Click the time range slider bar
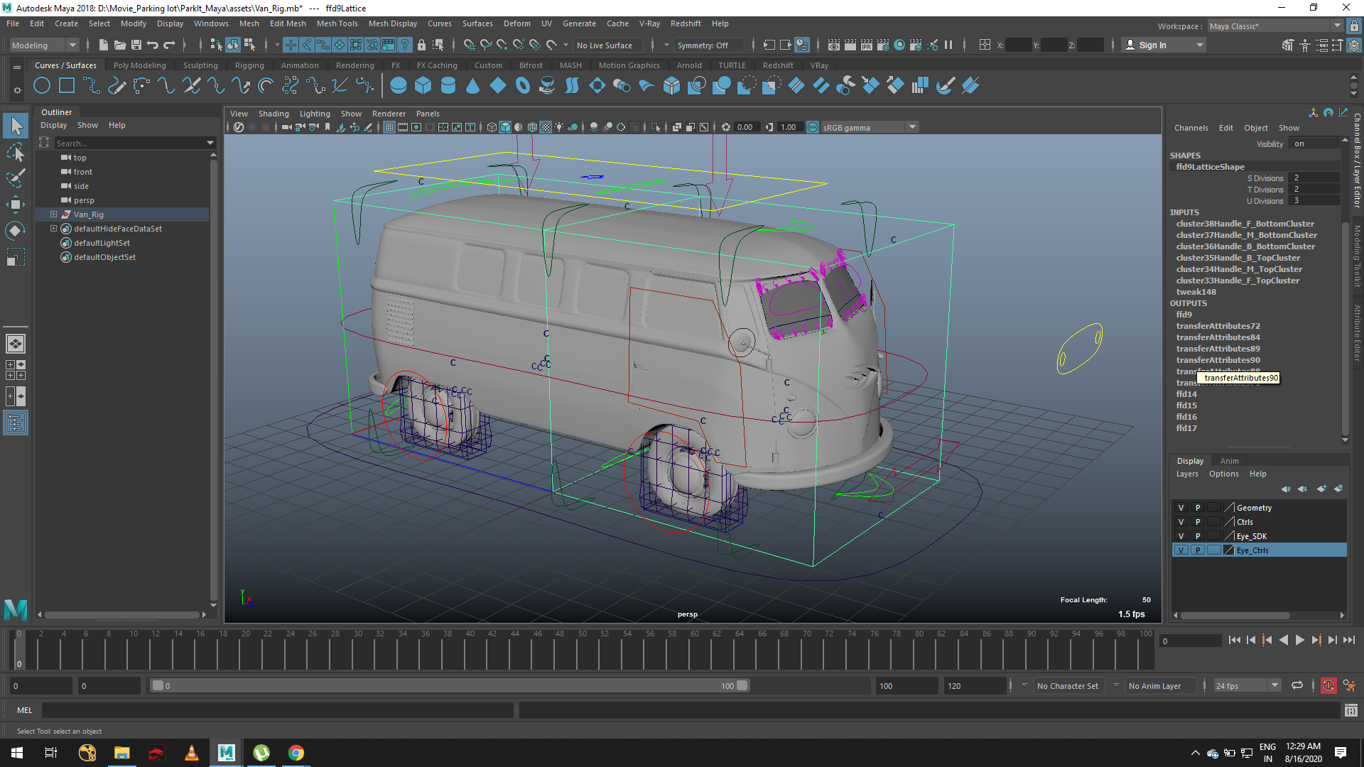The width and height of the screenshot is (1364, 767). 449,685
